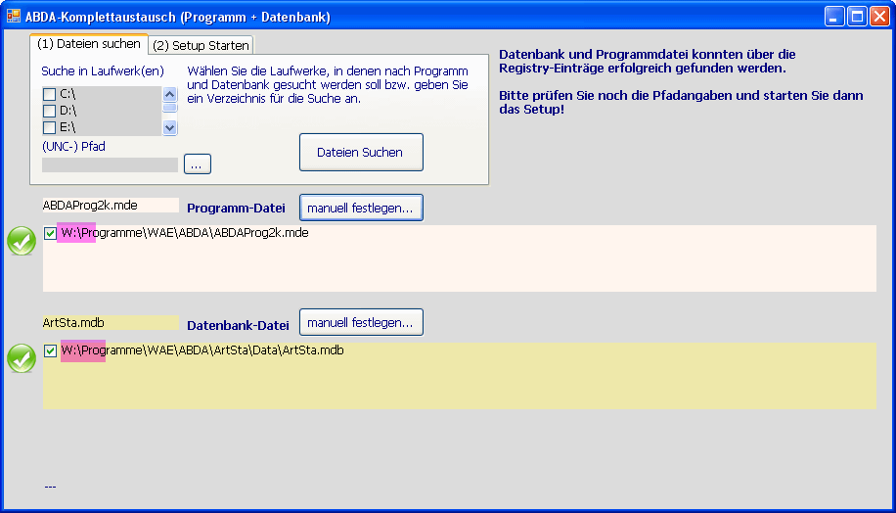Select the ArtSta.mdb filename field
Viewport: 896px width, 513px height.
pyautogui.click(x=110, y=322)
